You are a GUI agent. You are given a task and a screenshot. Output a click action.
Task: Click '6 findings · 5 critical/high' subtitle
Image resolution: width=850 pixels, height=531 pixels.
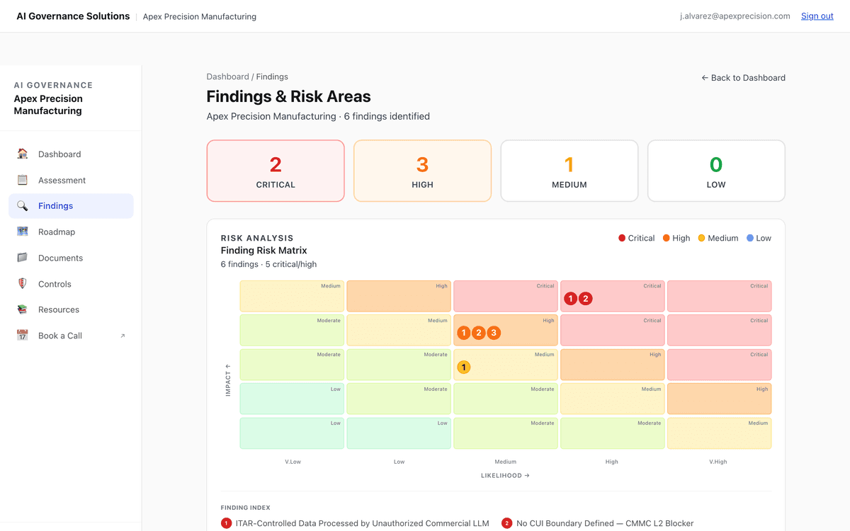268,264
